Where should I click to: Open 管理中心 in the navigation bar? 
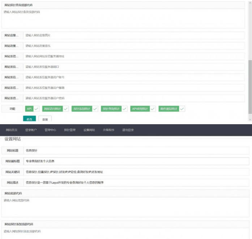coord(50,130)
